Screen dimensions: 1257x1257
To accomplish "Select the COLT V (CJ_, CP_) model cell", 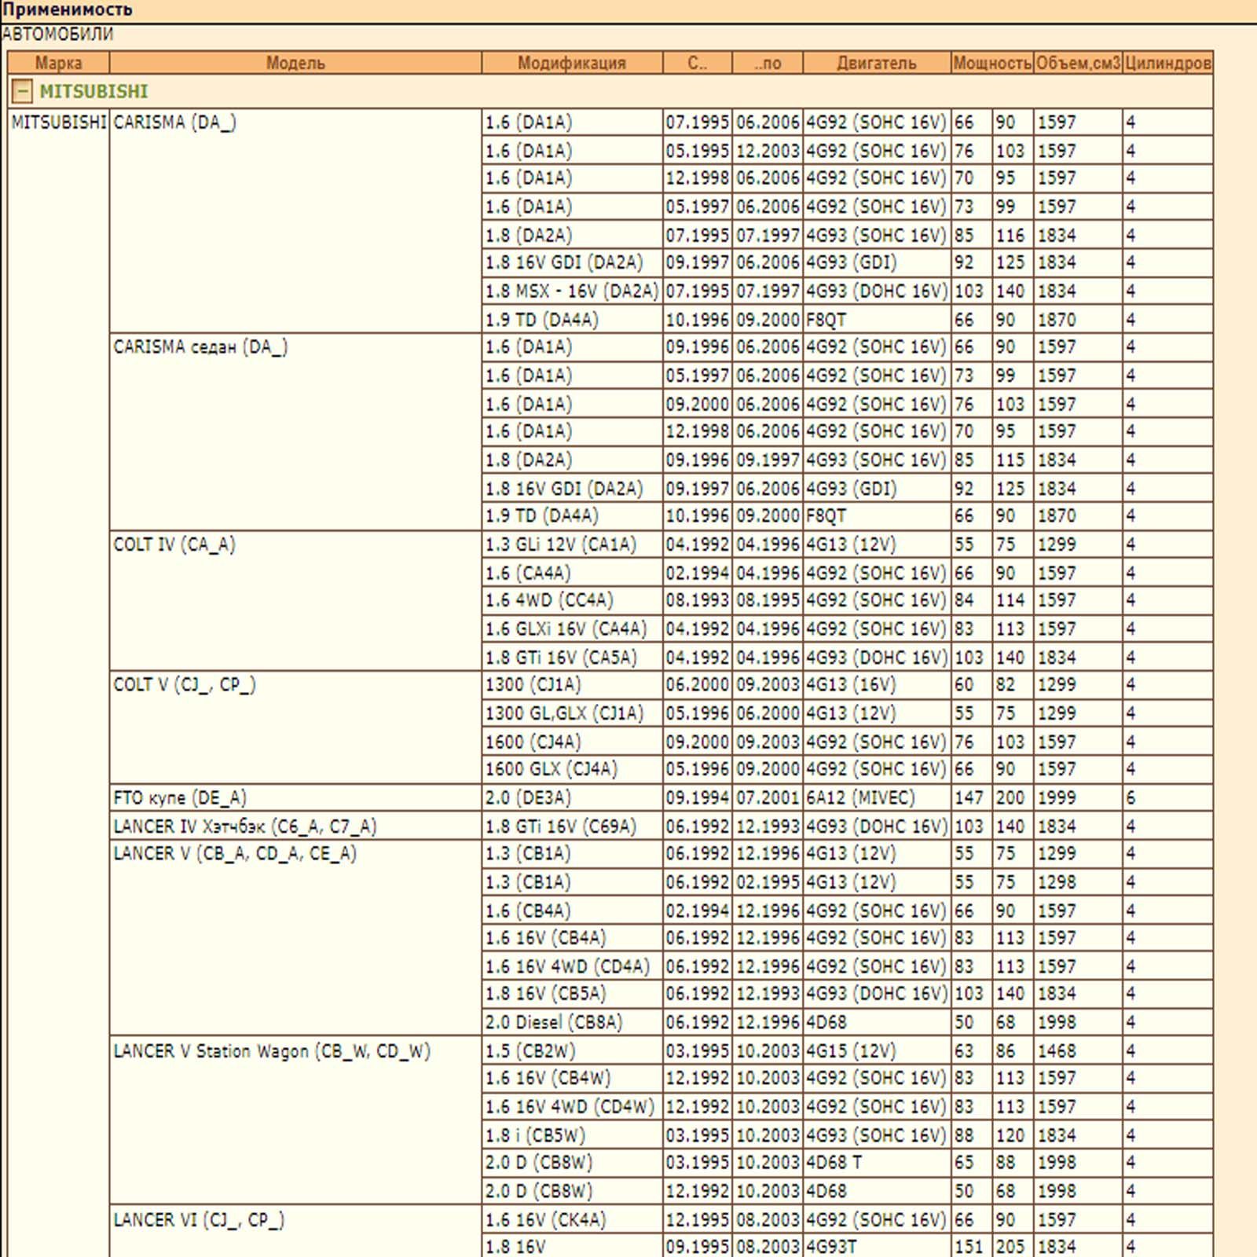I will pyautogui.click(x=295, y=727).
